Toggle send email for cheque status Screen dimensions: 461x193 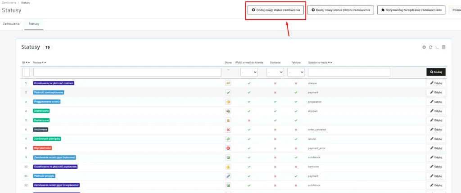[249, 83]
